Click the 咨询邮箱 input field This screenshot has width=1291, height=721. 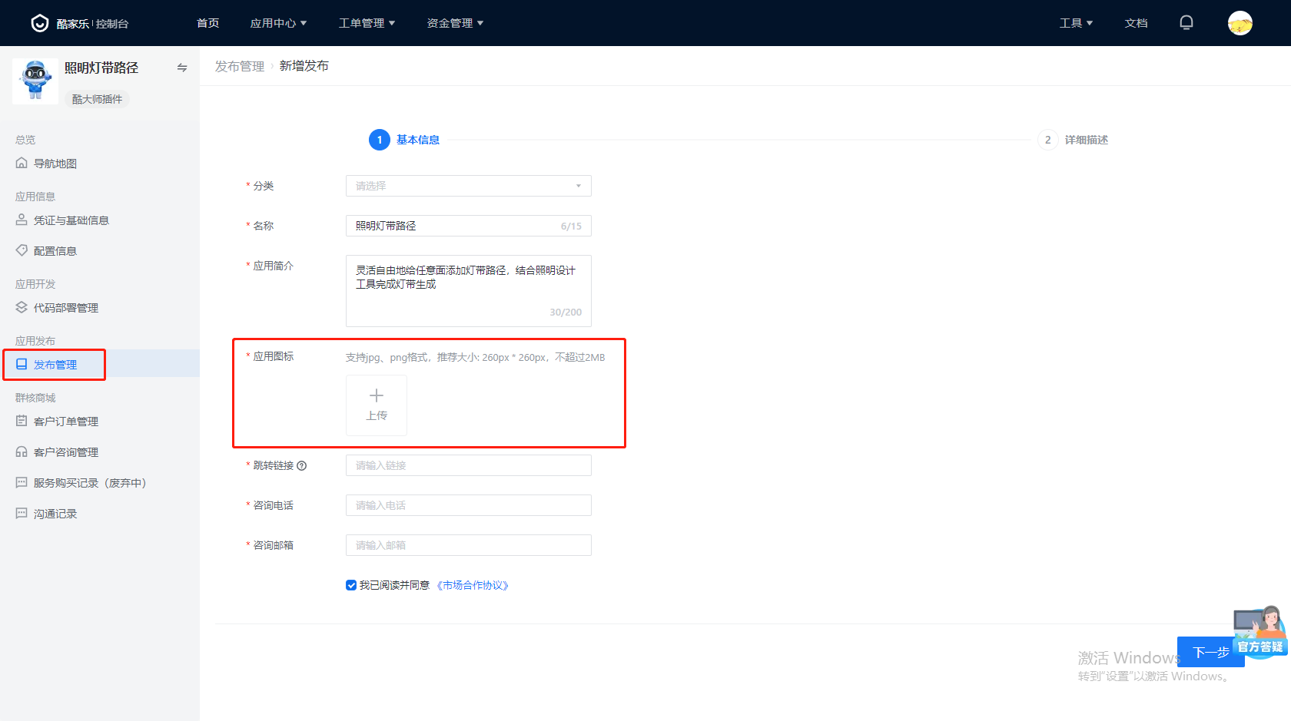click(x=469, y=545)
